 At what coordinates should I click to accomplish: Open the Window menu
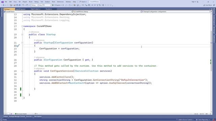68,2
